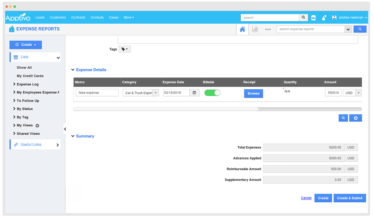Screen dimensions: 374x218
Task: Collapse the left sidebar panel arrow
Action: [65, 129]
